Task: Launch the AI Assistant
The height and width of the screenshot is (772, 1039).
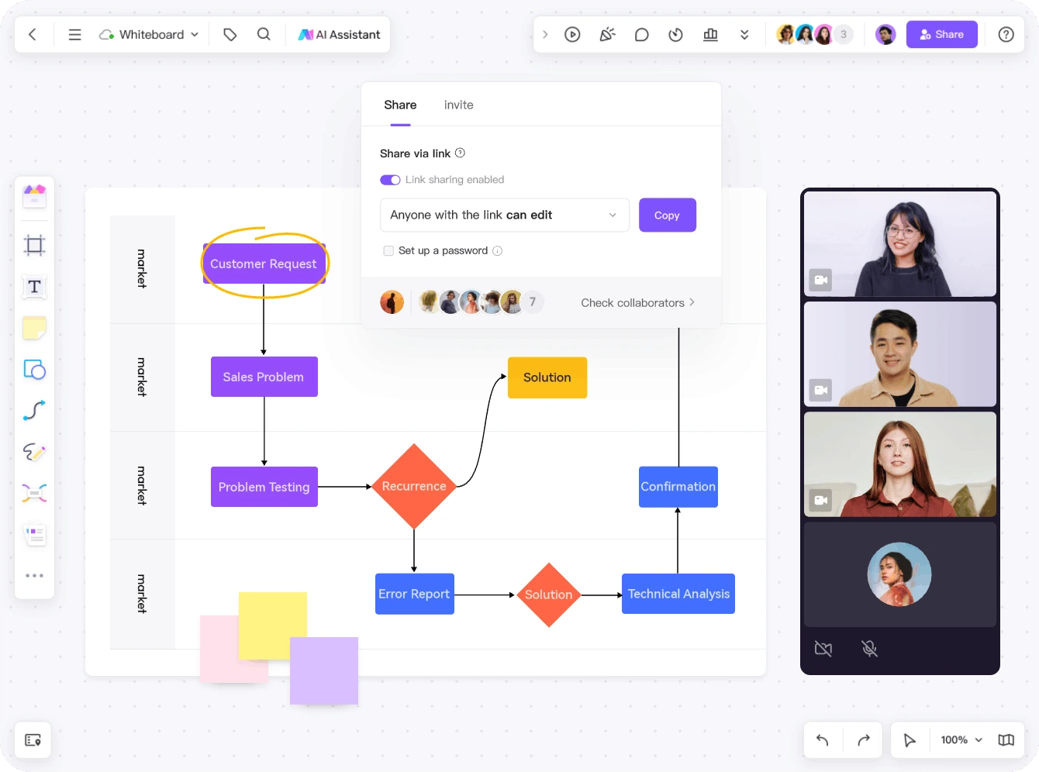Action: pos(339,34)
